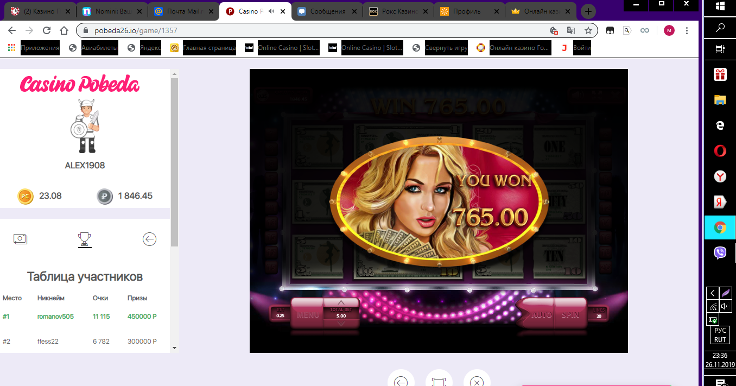The image size is (736, 386).
Task: Click the back arrow circle icon
Action: click(149, 239)
